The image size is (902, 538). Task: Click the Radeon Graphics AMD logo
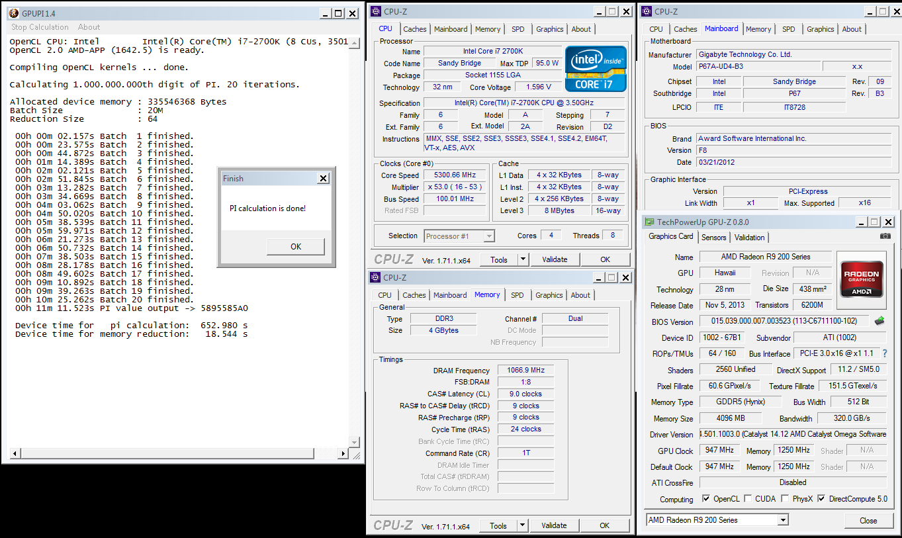pyautogui.click(x=861, y=280)
